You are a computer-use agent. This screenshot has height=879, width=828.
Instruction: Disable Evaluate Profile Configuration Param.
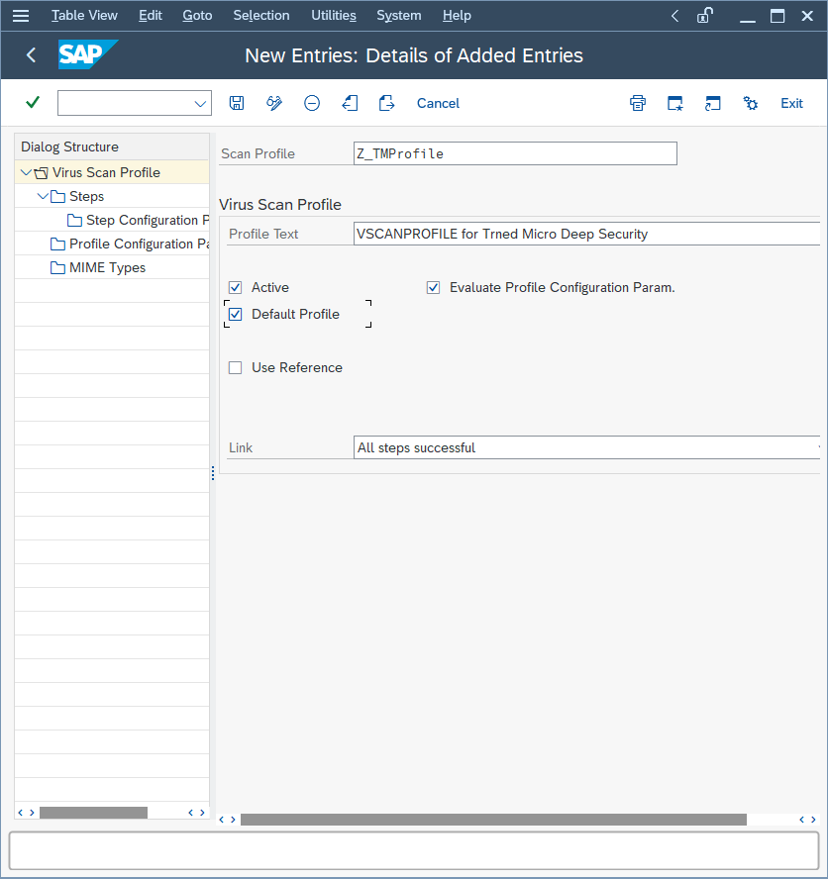(x=433, y=287)
